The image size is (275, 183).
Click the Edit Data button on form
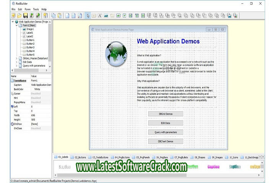166,123
